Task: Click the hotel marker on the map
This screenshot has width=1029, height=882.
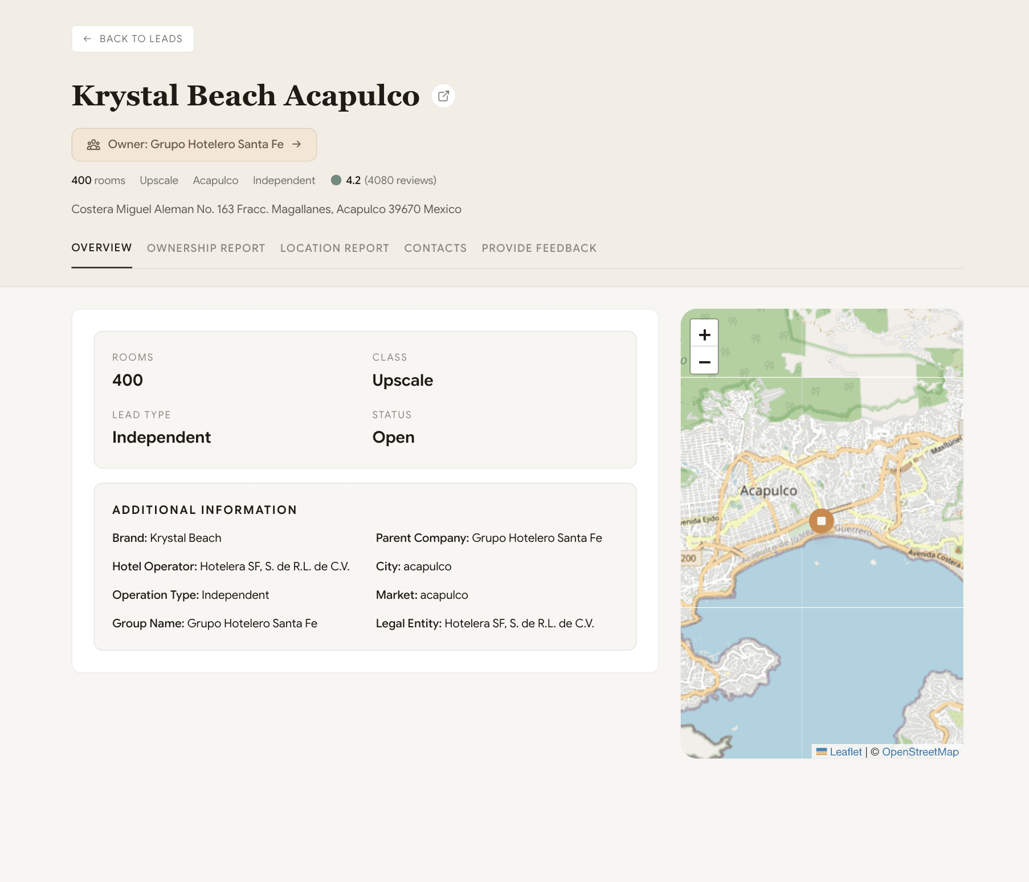Action: tap(821, 521)
